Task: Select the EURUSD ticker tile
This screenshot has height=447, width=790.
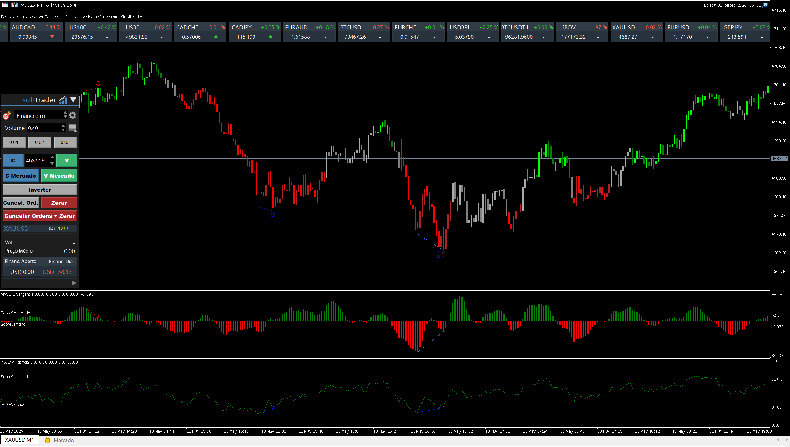Action: click(691, 32)
